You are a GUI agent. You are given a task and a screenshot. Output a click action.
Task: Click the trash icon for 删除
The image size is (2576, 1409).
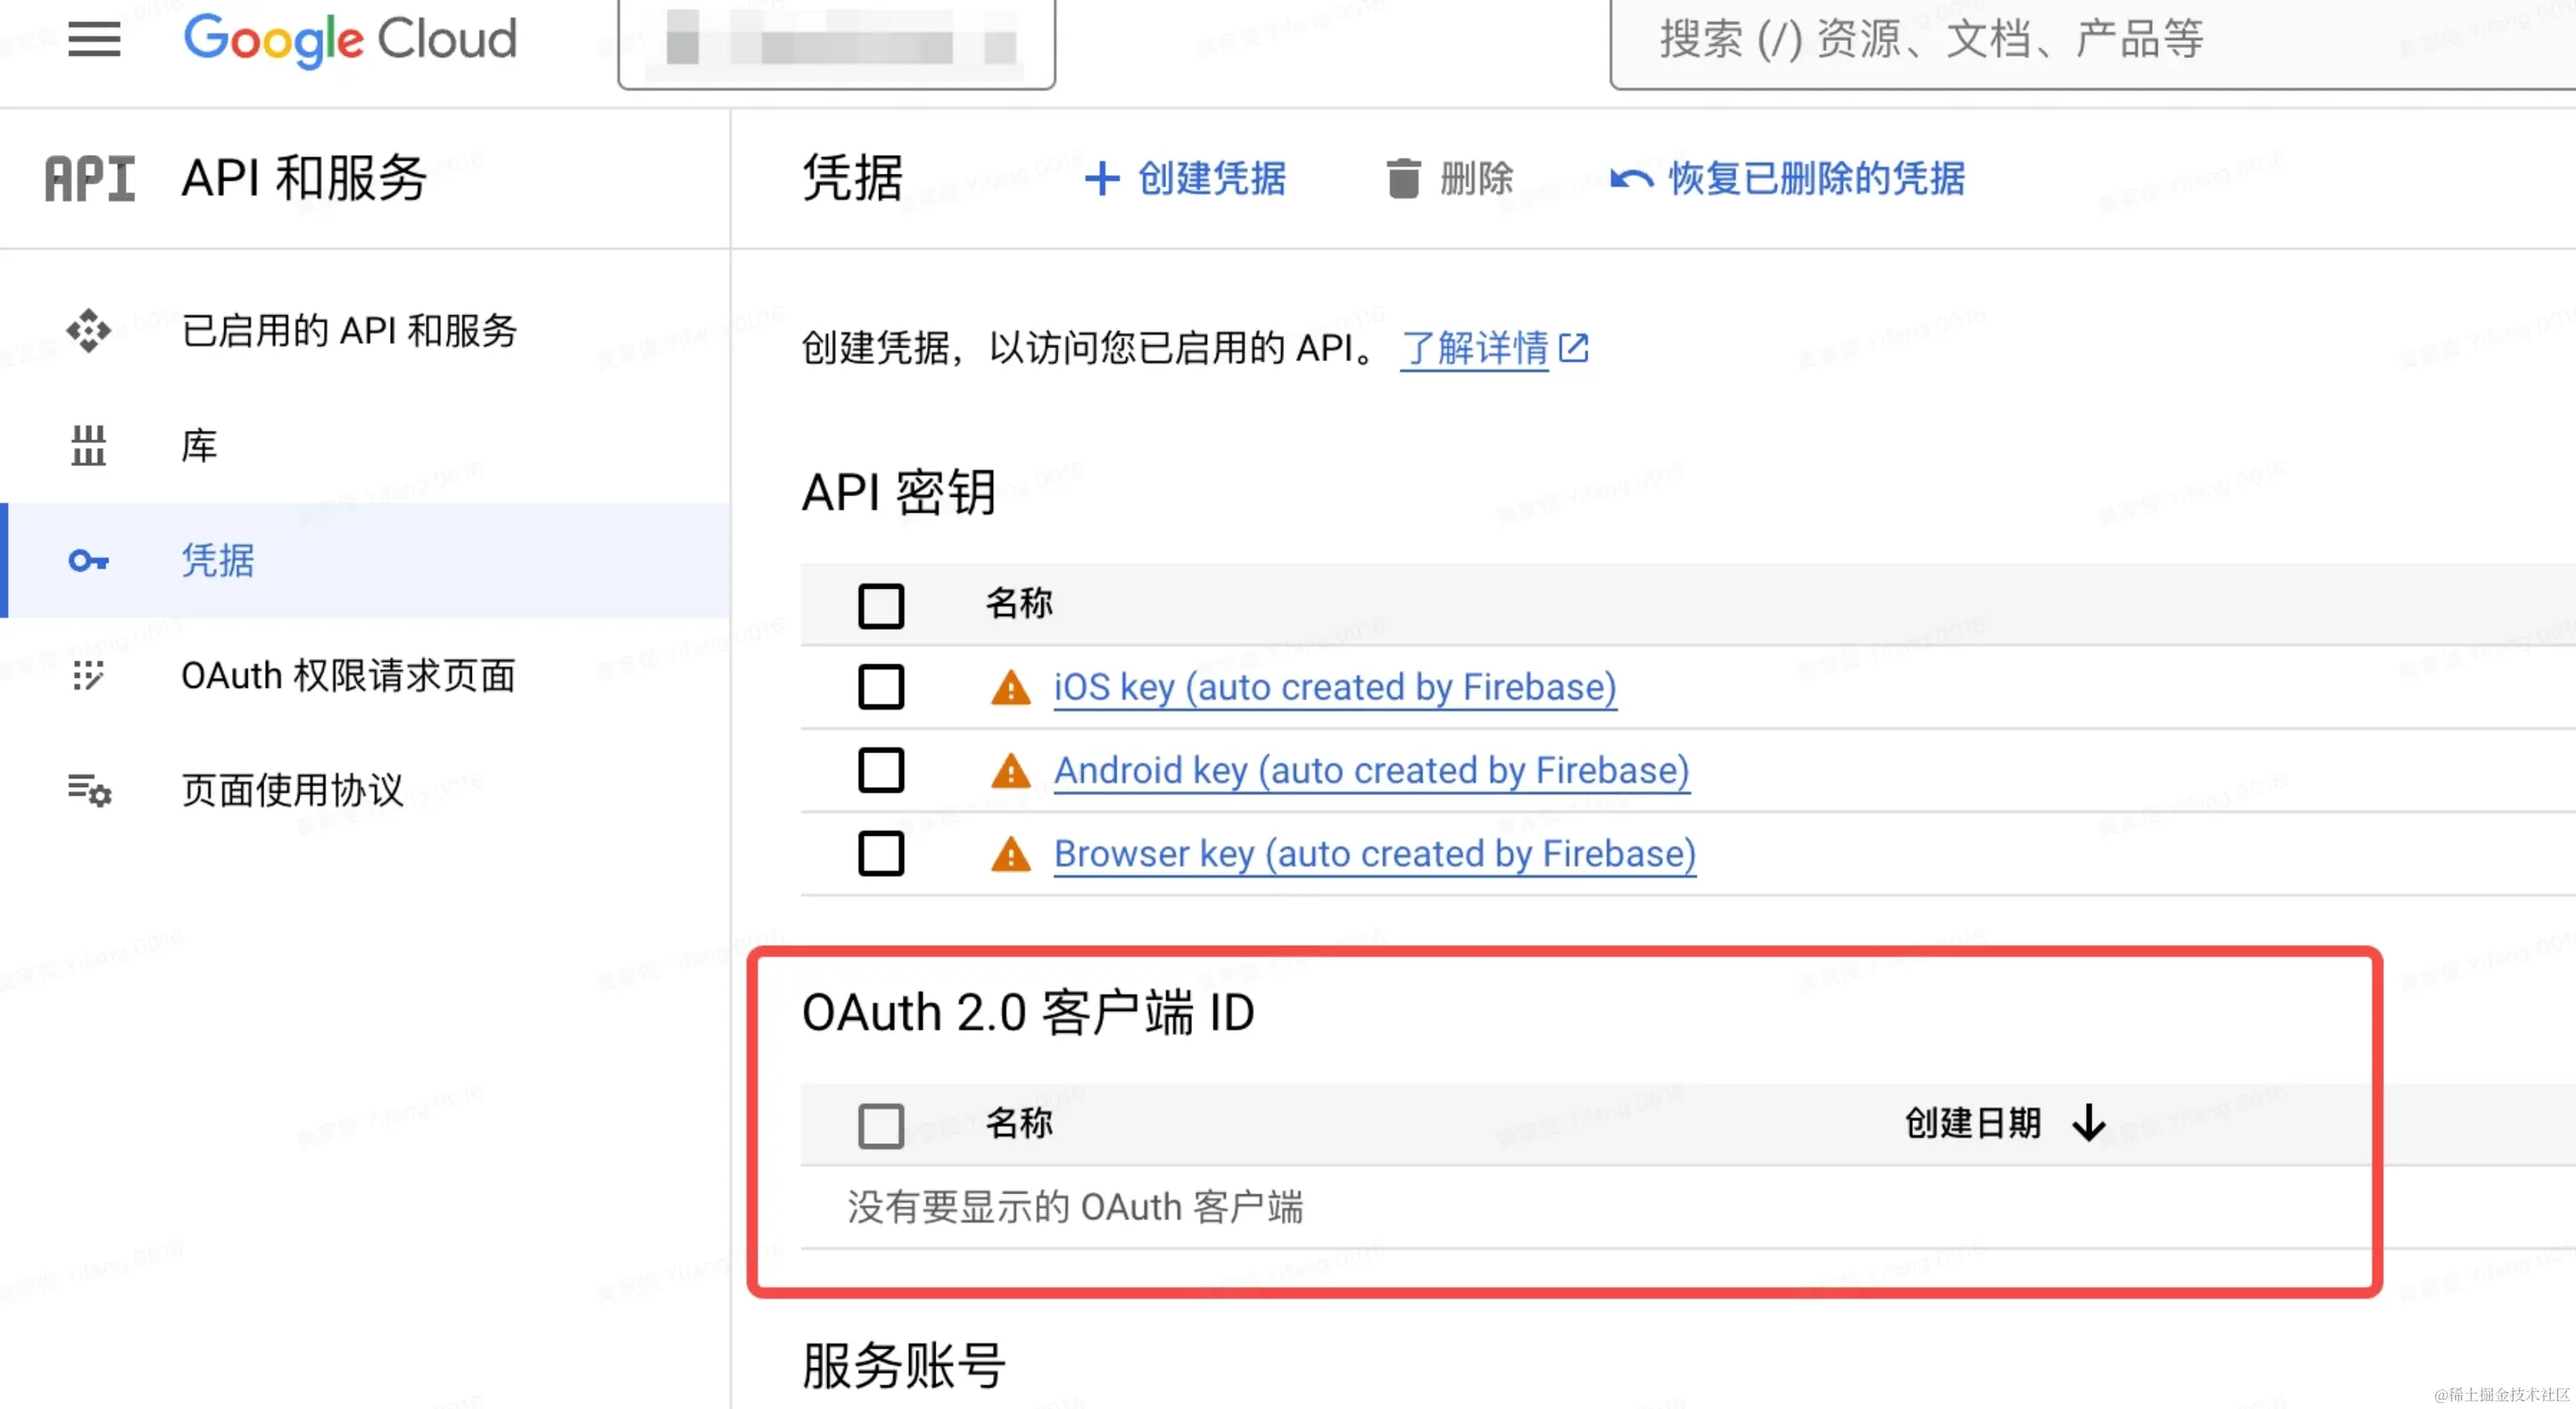click(x=1403, y=179)
